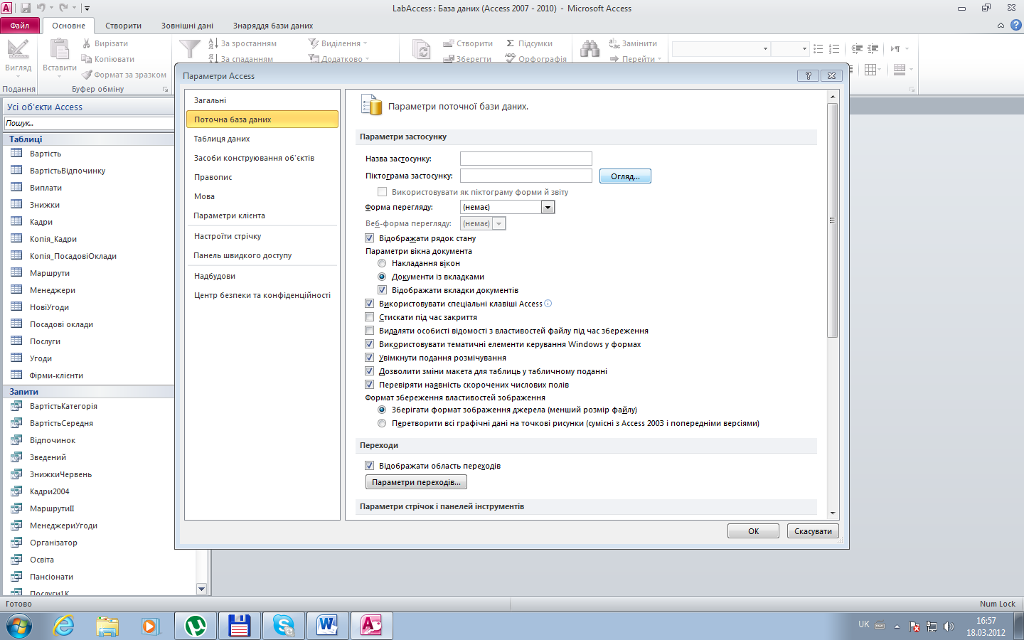The image size is (1024, 640).
Task: Show hidden system tray icons arrow
Action: (x=897, y=626)
